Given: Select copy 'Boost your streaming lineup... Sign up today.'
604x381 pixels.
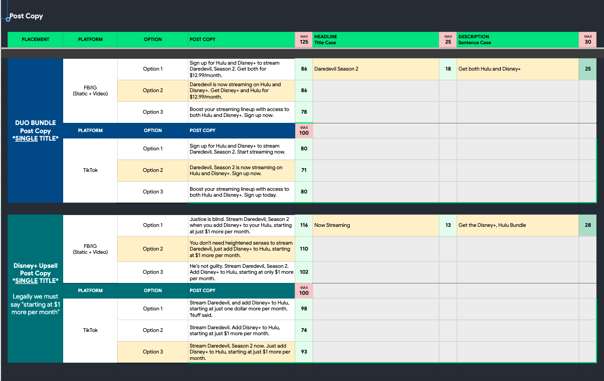Looking at the screenshot, I should click(x=241, y=192).
